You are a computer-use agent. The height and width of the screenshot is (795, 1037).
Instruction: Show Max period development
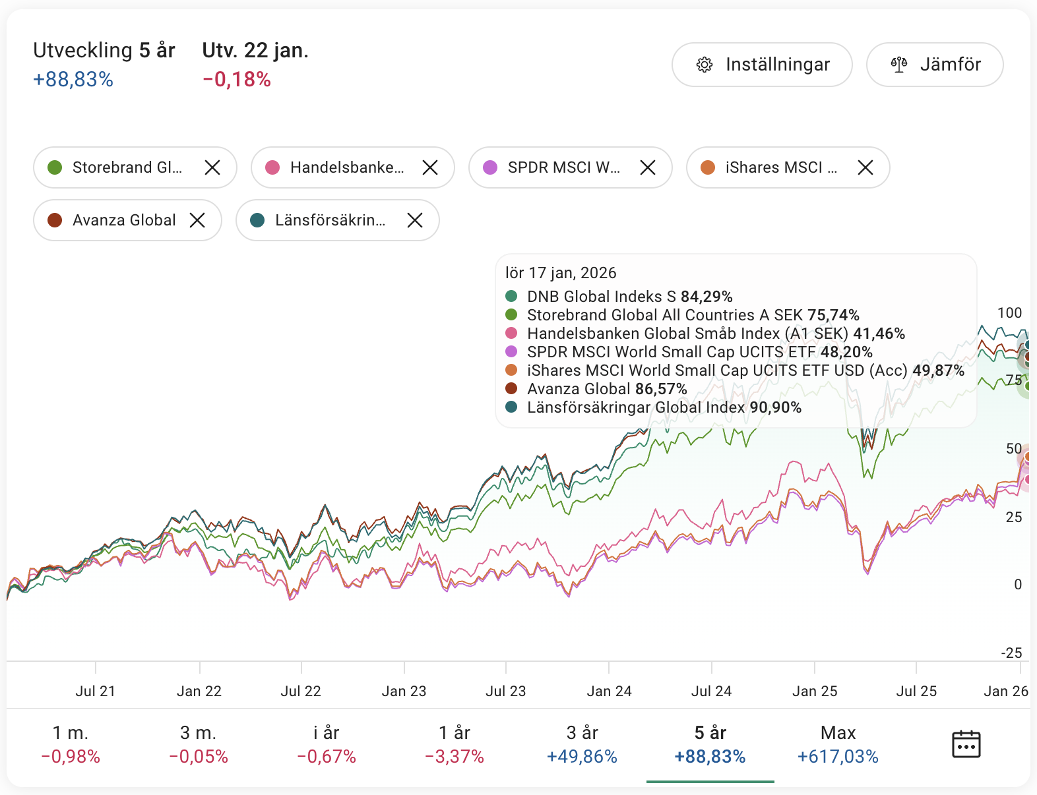pos(838,744)
